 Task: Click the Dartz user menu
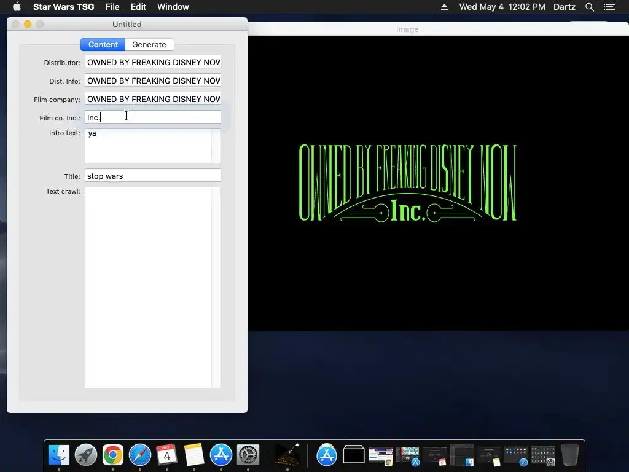(x=564, y=7)
